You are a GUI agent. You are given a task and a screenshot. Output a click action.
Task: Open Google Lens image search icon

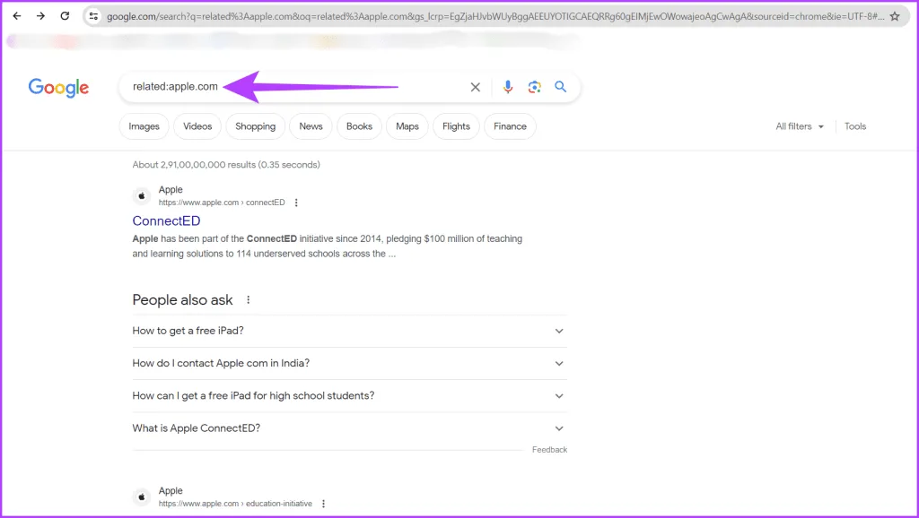point(534,87)
